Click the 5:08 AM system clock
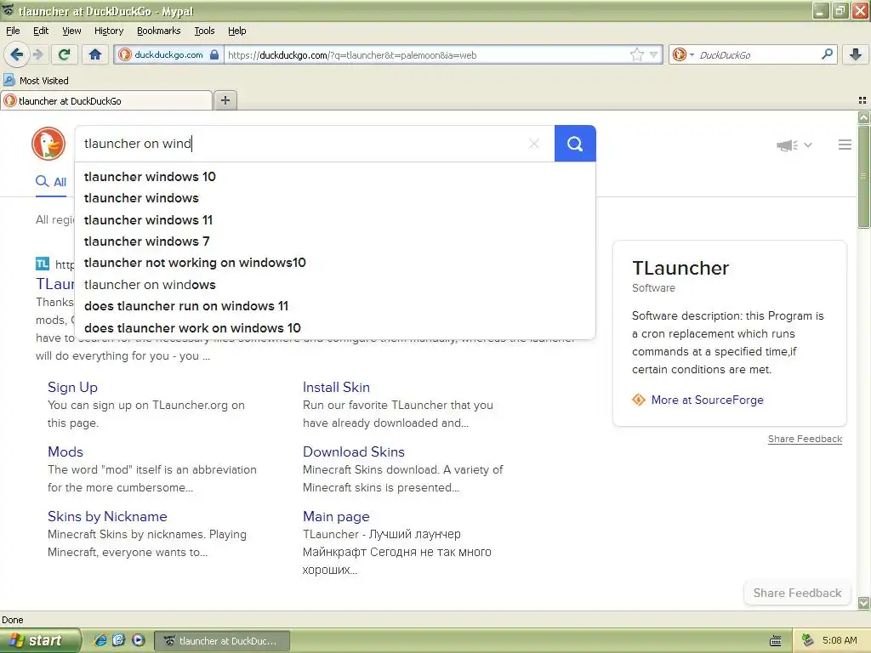 click(x=840, y=640)
